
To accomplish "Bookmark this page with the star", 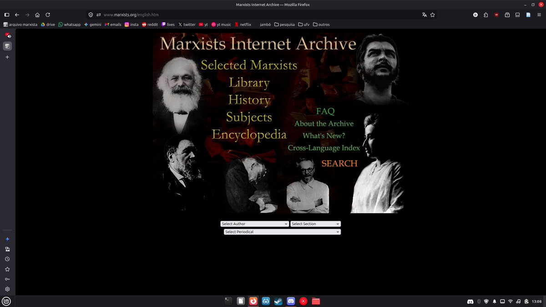I will [x=433, y=15].
